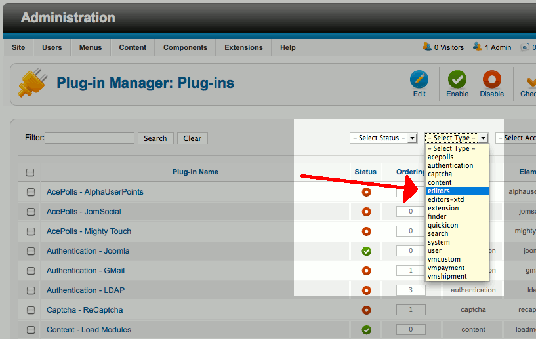Toggle status icon for Authentication - LDAP
536x339 pixels.
point(367,290)
